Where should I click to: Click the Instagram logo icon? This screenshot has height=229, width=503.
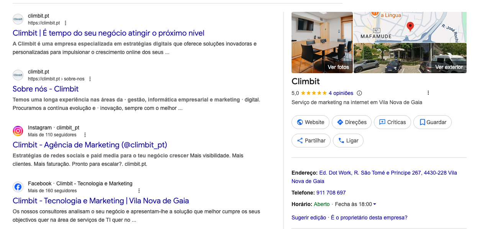click(x=18, y=131)
